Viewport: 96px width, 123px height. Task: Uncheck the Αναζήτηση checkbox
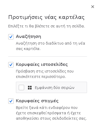(x=11, y=37)
